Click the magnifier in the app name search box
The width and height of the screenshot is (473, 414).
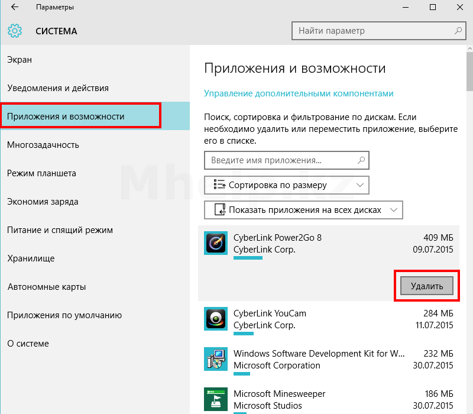361,160
